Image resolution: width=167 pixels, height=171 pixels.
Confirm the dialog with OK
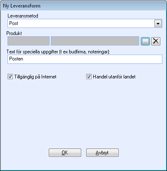coord(65,153)
